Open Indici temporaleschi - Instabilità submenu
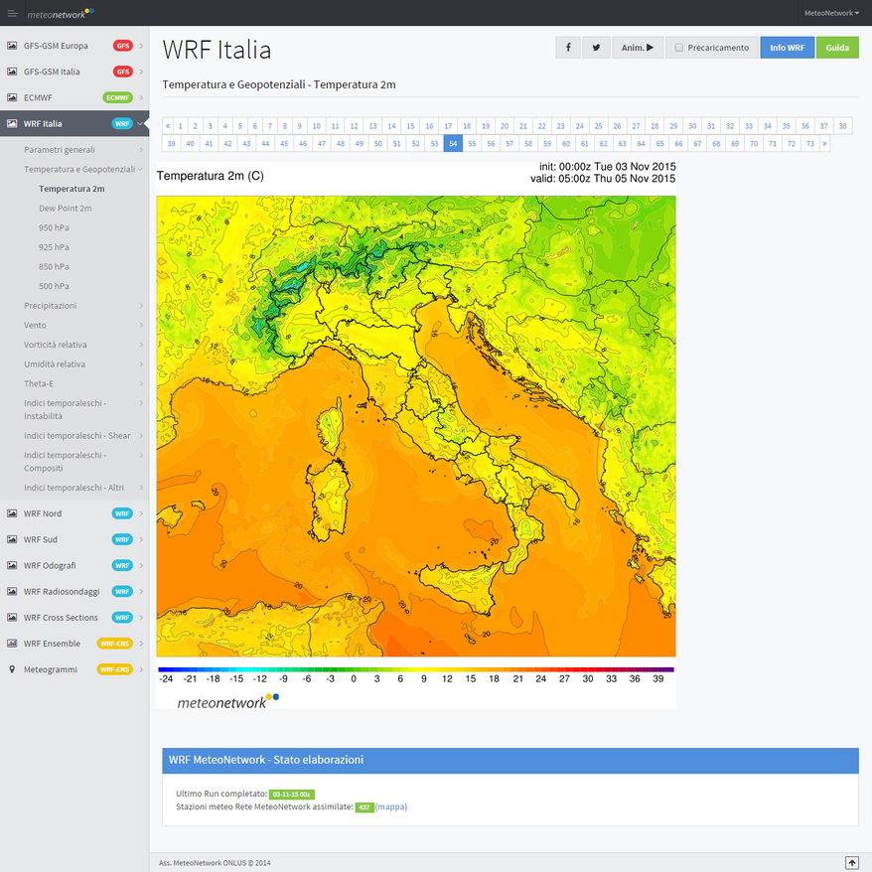872x872 pixels. (x=74, y=409)
